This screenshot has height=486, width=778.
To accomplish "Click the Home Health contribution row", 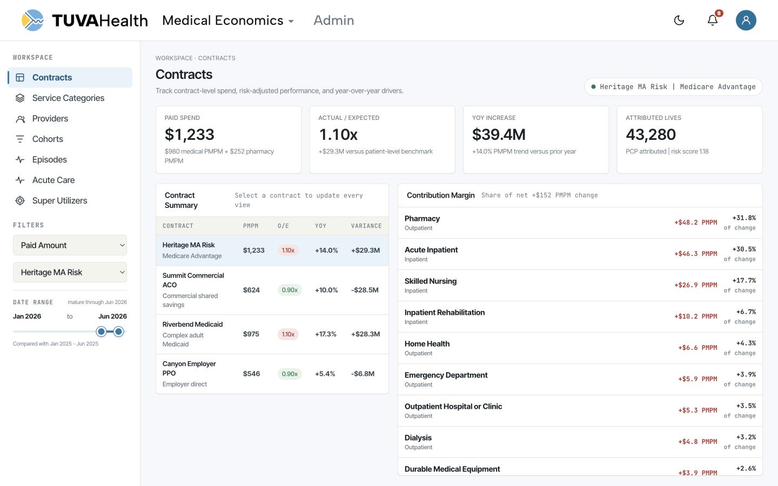I will (580, 348).
